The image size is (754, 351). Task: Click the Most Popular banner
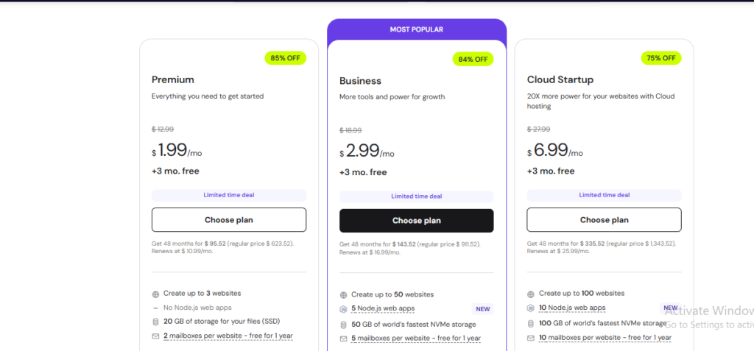(417, 29)
